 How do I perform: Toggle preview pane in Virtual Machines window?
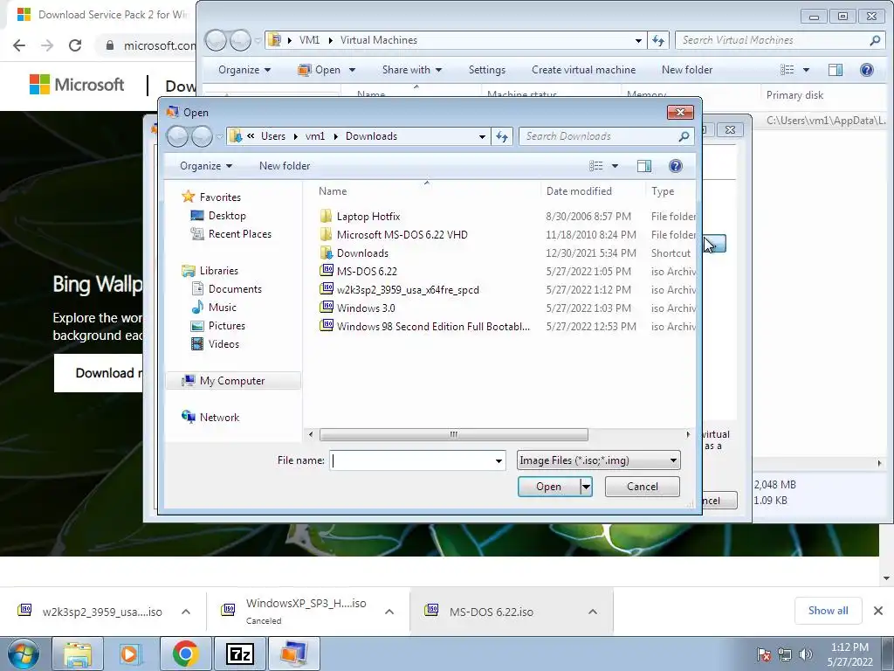click(x=836, y=70)
